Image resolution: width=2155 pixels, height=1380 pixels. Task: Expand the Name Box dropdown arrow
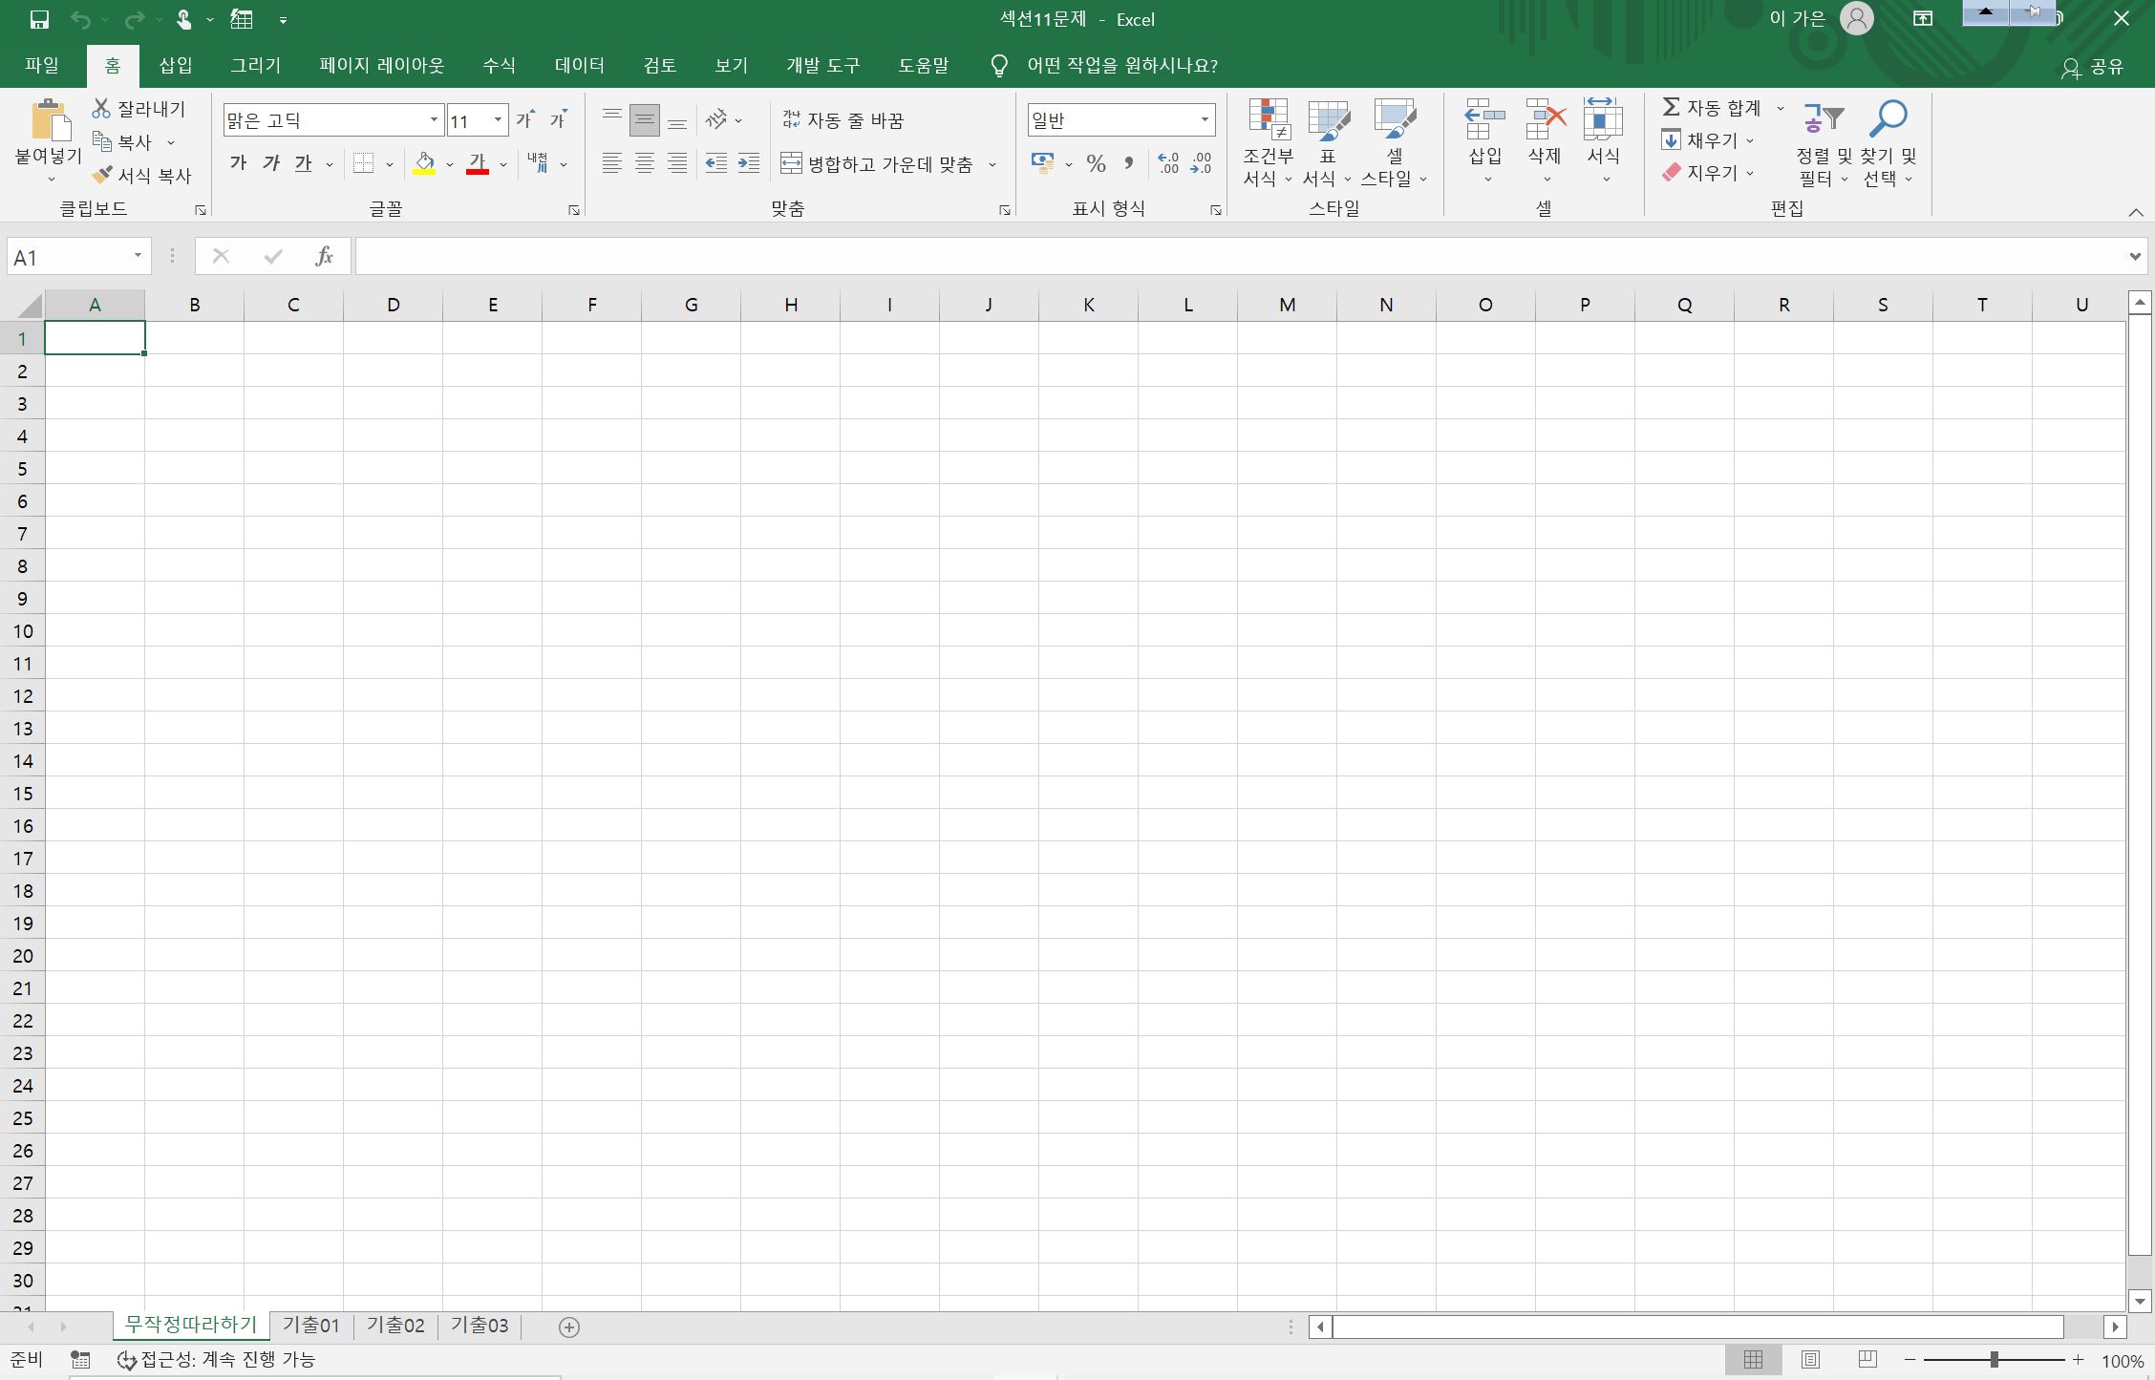[x=138, y=256]
